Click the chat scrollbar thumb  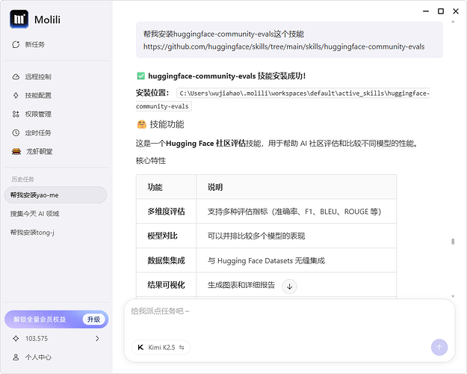pos(453,242)
